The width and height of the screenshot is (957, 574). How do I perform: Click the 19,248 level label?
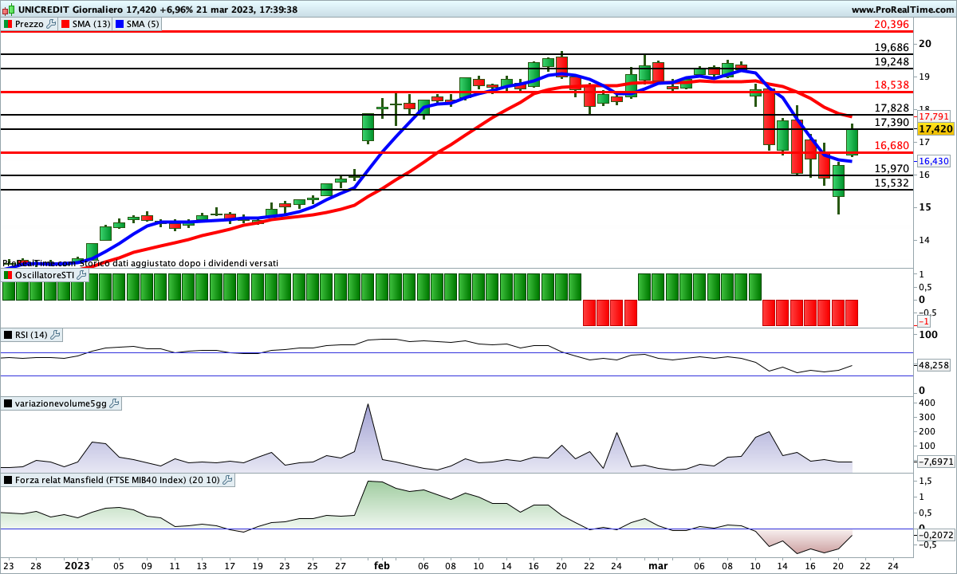892,61
